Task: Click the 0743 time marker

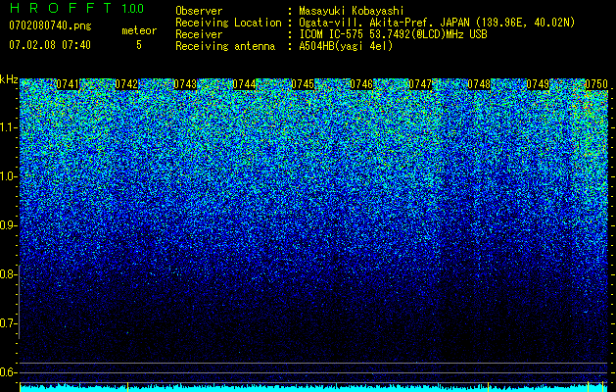Action: click(185, 84)
